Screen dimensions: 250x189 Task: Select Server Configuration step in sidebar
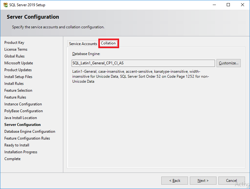(x=22, y=125)
